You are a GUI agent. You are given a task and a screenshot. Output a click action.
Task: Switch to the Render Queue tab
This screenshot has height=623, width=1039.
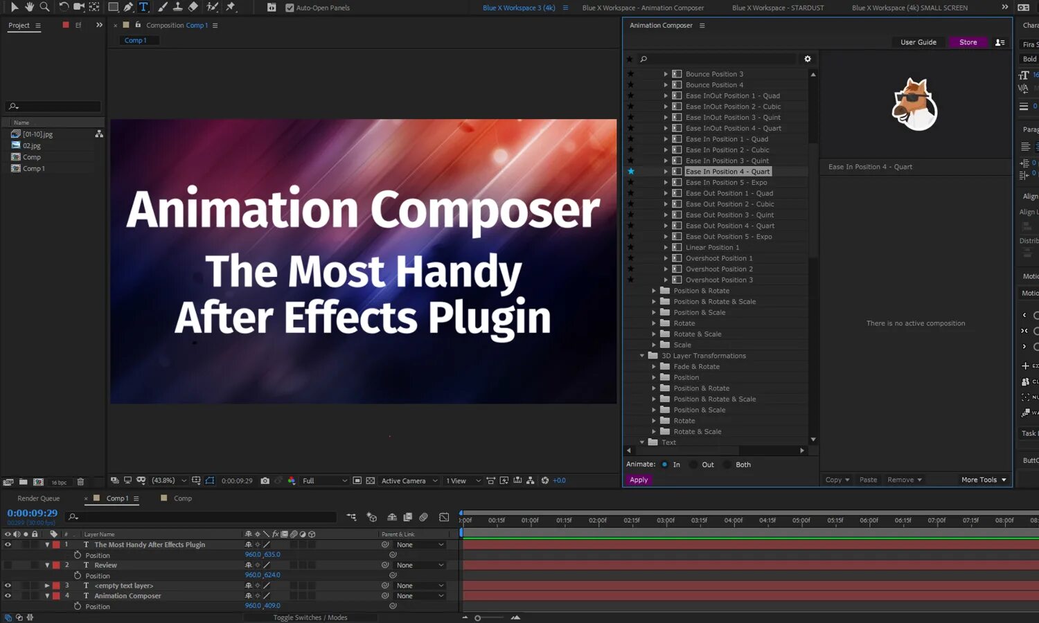pyautogui.click(x=39, y=498)
